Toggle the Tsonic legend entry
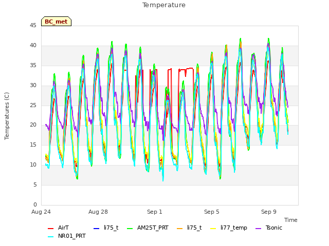This screenshot has height=246, width=329. 269,228
